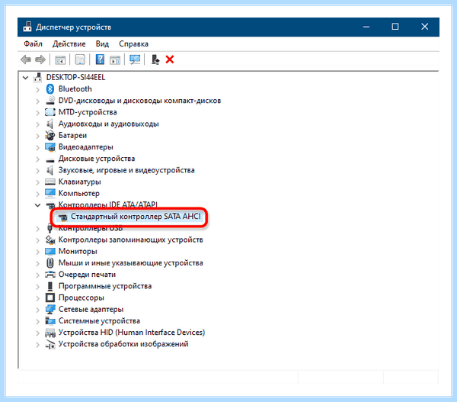Click the show/hide console tree icon
The image size is (457, 402).
pyautogui.click(x=60, y=59)
